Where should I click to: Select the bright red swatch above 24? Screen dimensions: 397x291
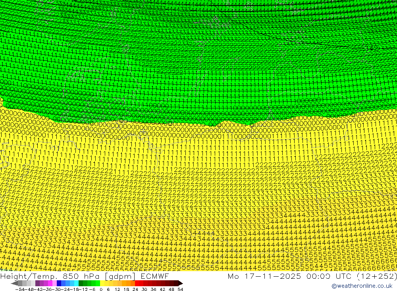click(x=137, y=283)
